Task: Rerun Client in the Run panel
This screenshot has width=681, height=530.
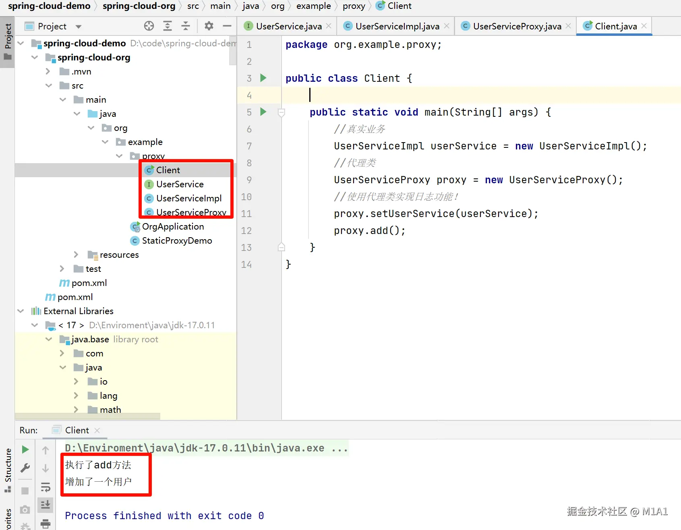Action: pos(25,449)
